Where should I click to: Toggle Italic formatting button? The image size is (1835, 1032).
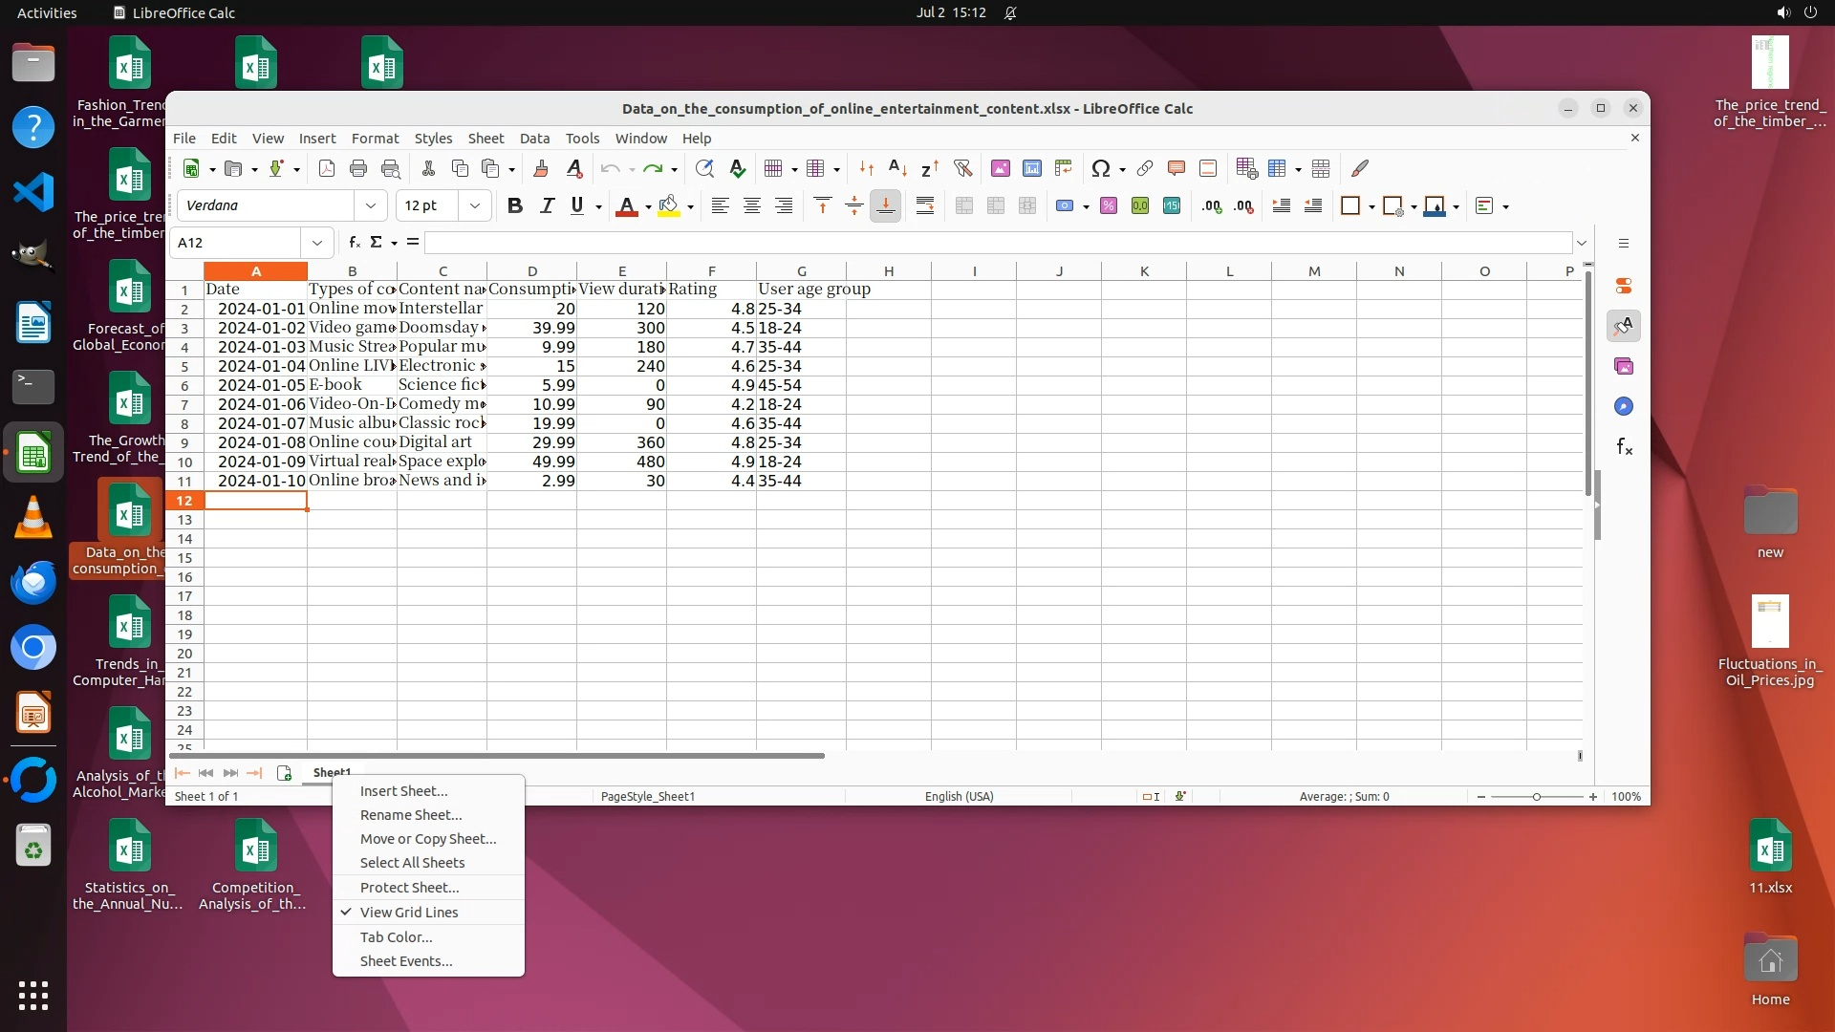[x=547, y=206]
